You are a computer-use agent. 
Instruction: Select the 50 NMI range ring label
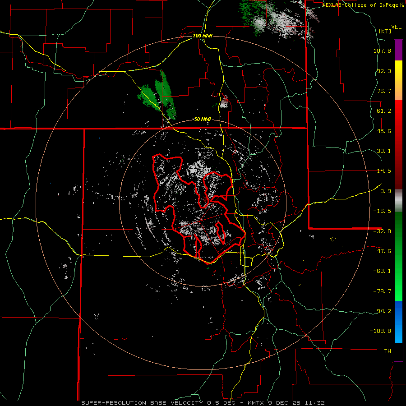[x=203, y=120]
